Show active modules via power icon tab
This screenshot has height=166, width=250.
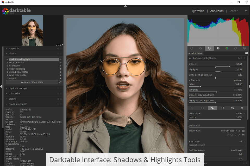coord(192,48)
